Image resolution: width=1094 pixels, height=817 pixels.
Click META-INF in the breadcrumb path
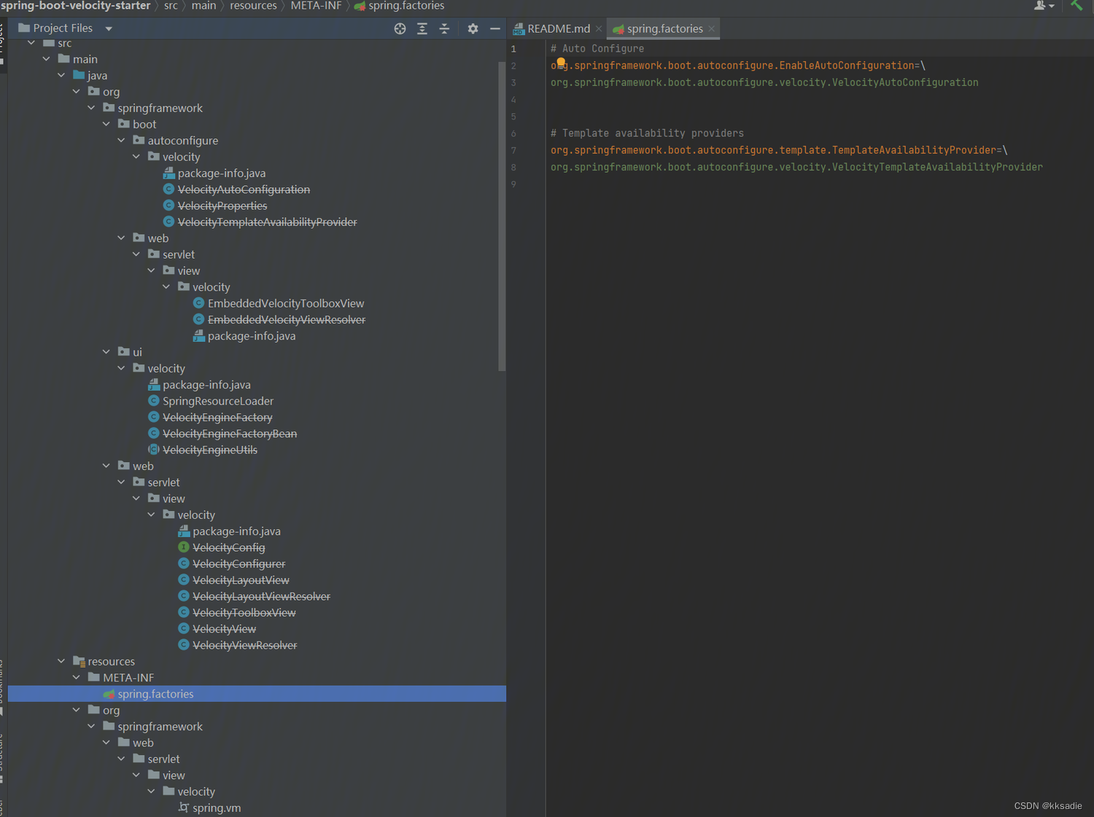click(316, 6)
